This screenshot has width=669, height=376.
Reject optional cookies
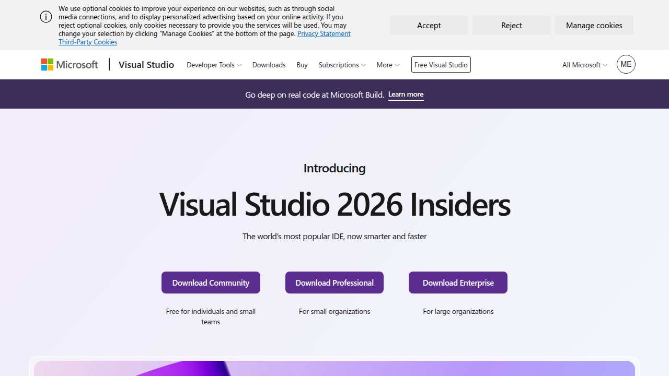(512, 25)
